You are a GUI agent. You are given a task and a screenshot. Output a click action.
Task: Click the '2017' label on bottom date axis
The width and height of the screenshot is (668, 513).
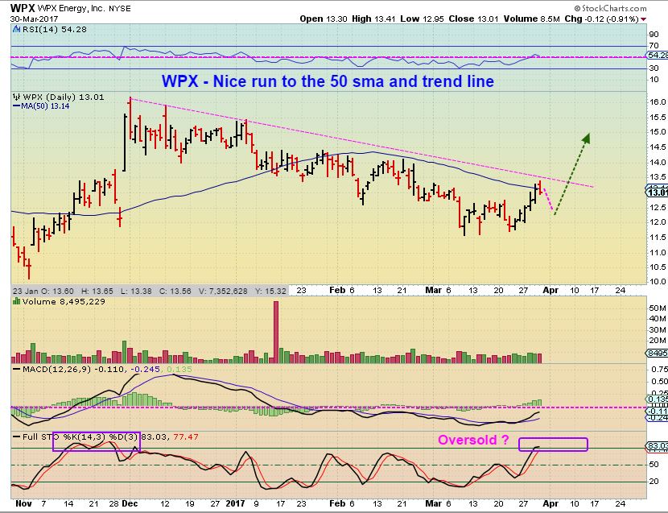click(235, 503)
